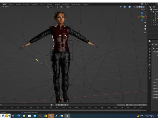
Task: Select the hand pan view icon
Action: pyautogui.click(x=145, y=26)
